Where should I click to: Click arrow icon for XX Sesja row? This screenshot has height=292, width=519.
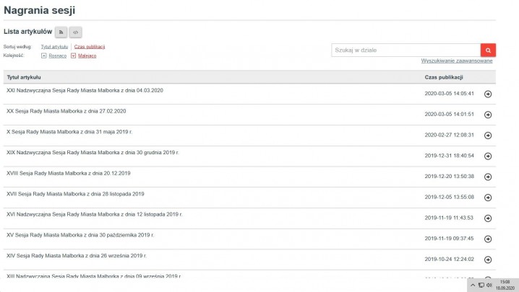[487, 115]
